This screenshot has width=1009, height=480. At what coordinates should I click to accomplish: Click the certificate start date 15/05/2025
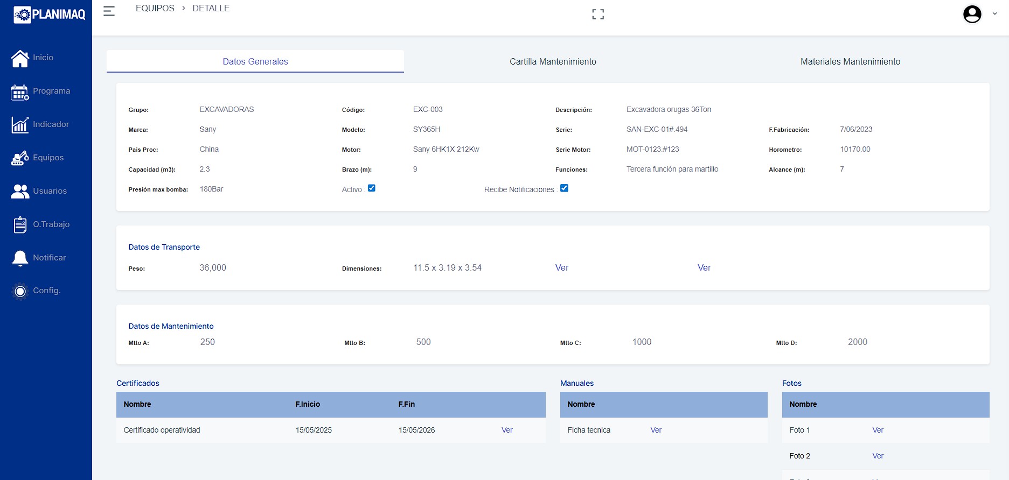pyautogui.click(x=314, y=430)
